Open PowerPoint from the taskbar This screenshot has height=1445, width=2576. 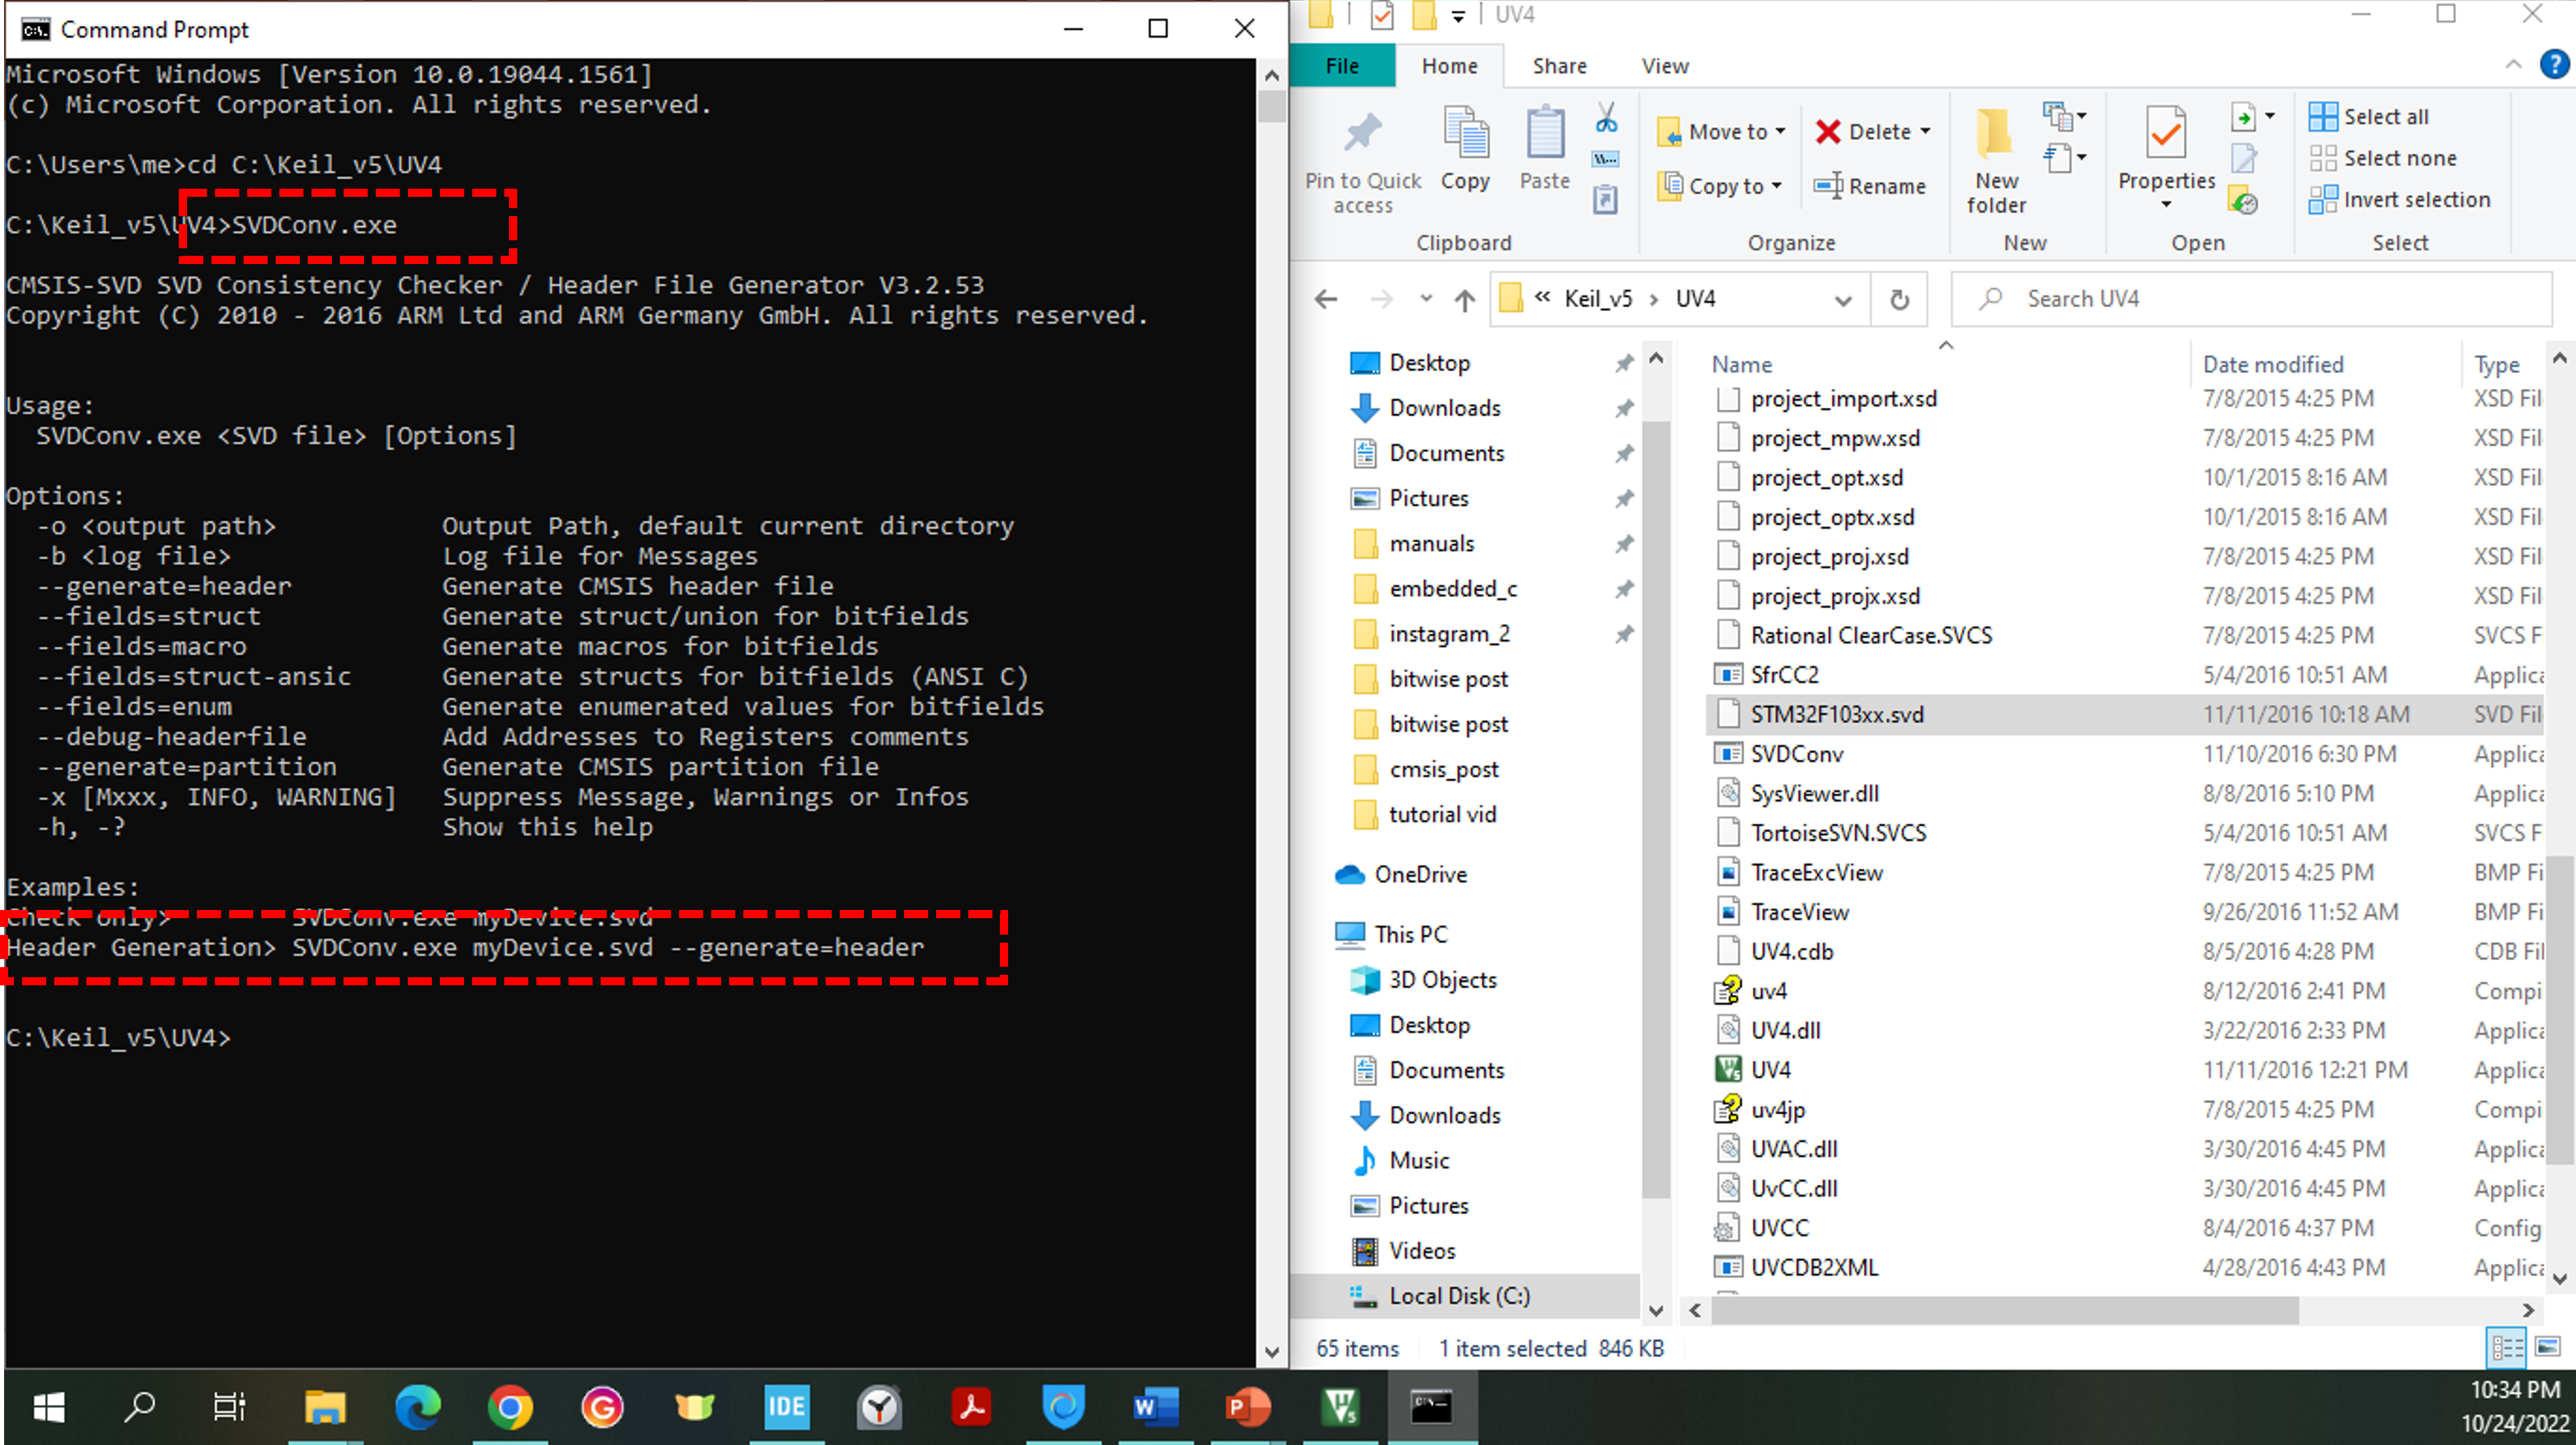click(1247, 1407)
